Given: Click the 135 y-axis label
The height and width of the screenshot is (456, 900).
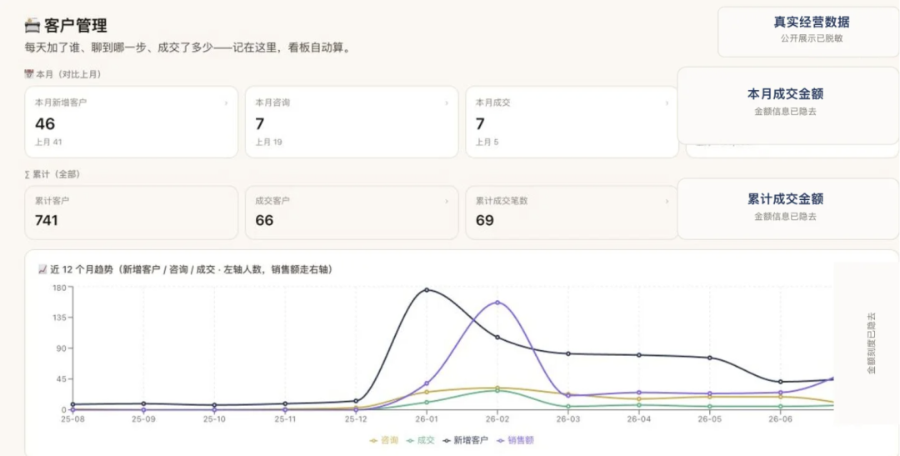Looking at the screenshot, I should (60, 318).
